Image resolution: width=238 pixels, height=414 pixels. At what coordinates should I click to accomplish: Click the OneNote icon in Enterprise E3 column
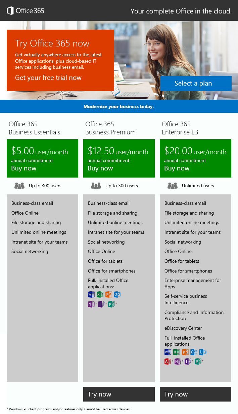[x=178, y=362]
